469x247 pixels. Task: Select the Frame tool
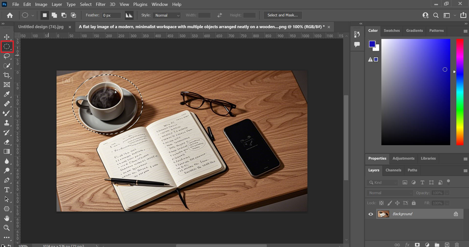coord(7,85)
